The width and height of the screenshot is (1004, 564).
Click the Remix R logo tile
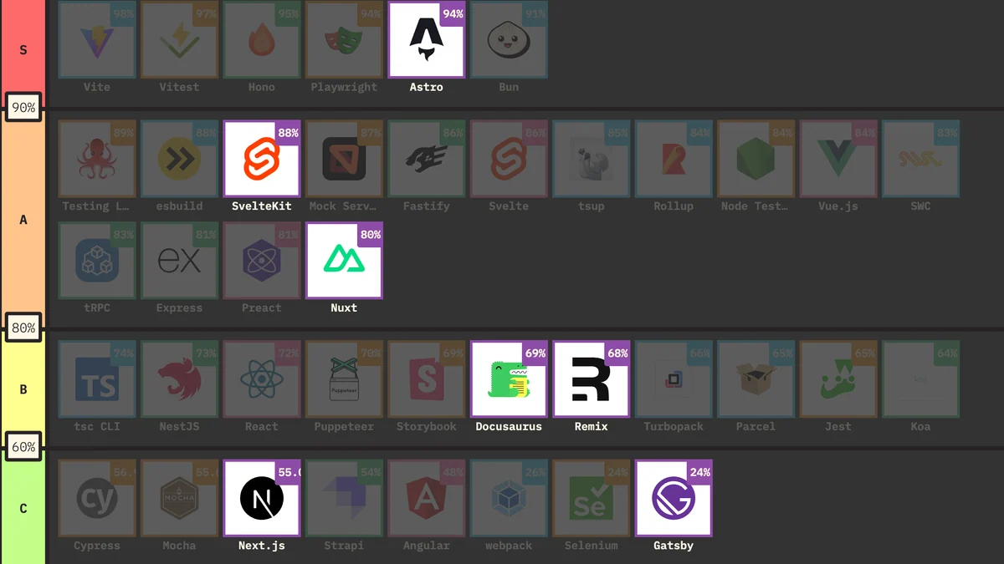point(592,379)
